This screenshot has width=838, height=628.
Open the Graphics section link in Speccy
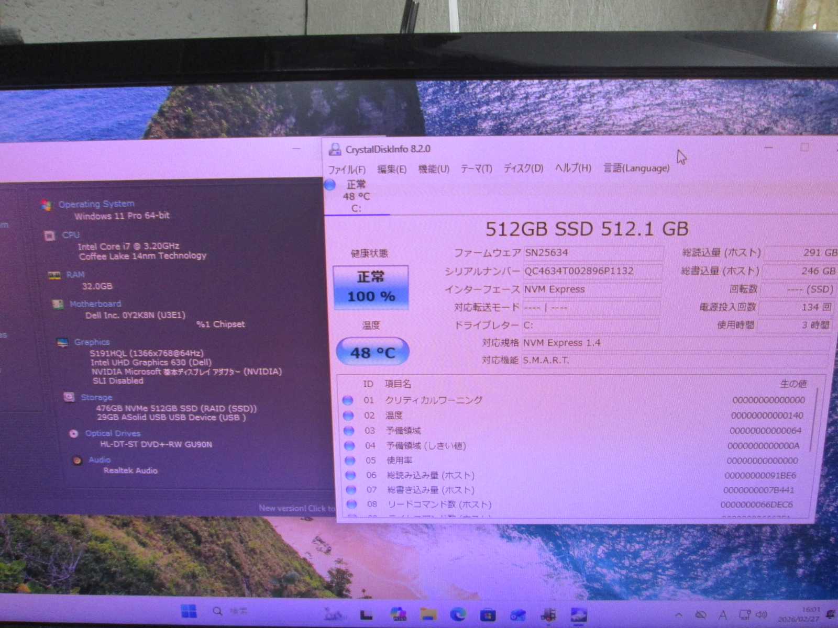click(x=92, y=342)
